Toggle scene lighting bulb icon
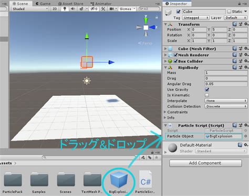 (65, 9)
